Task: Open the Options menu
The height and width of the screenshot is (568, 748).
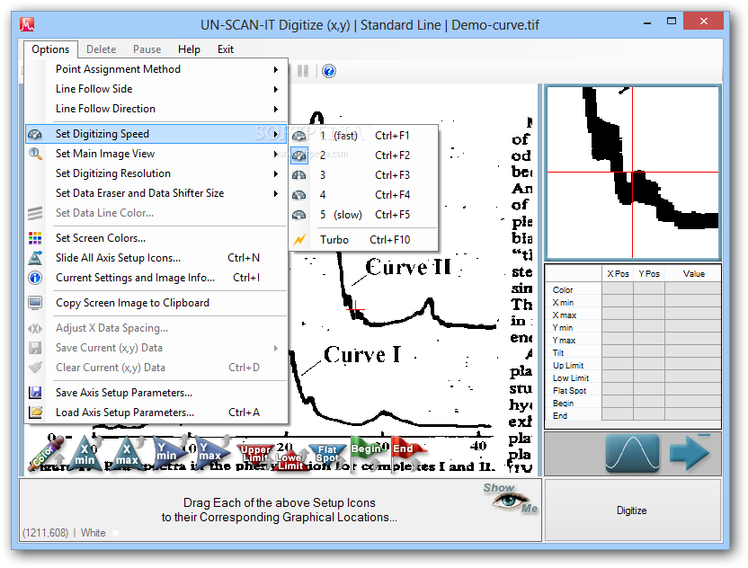Action: [50, 49]
